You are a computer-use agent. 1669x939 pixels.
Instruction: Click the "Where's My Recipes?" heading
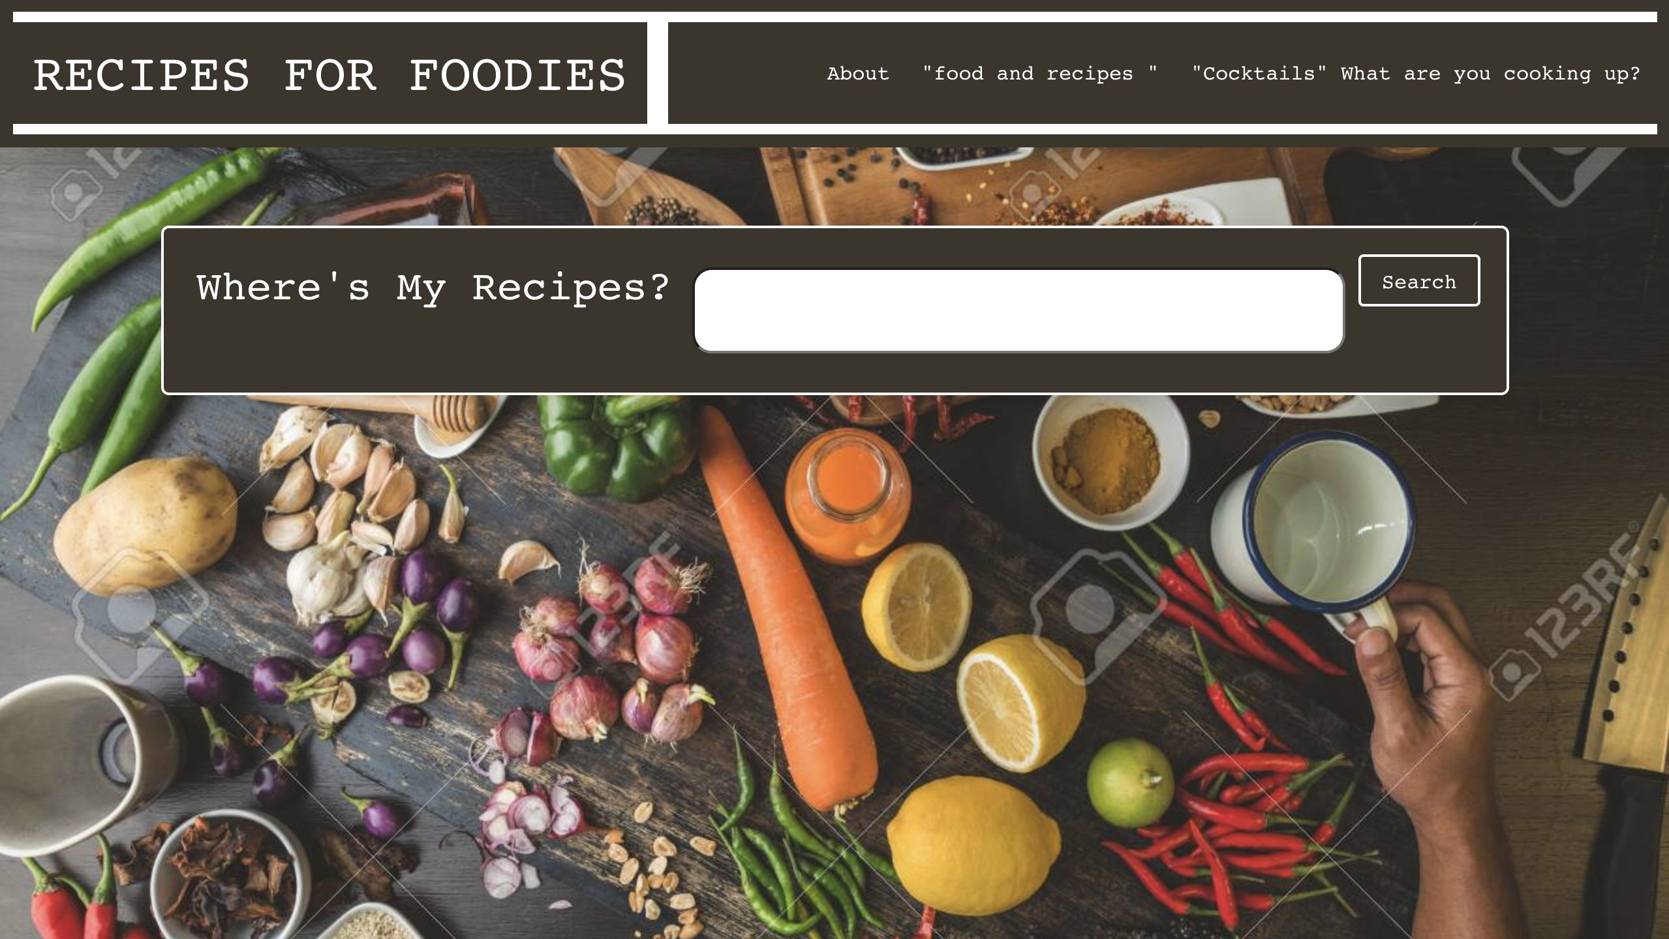pos(433,288)
